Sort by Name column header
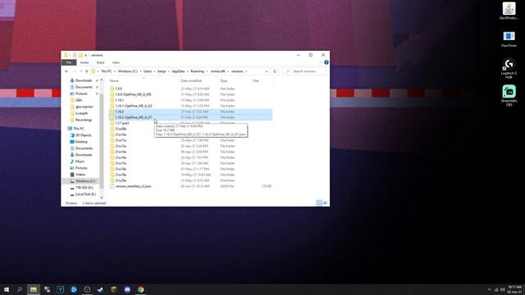The width and height of the screenshot is (525, 295). pyautogui.click(x=114, y=81)
